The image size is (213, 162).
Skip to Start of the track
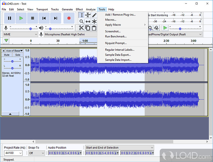coord(44,18)
